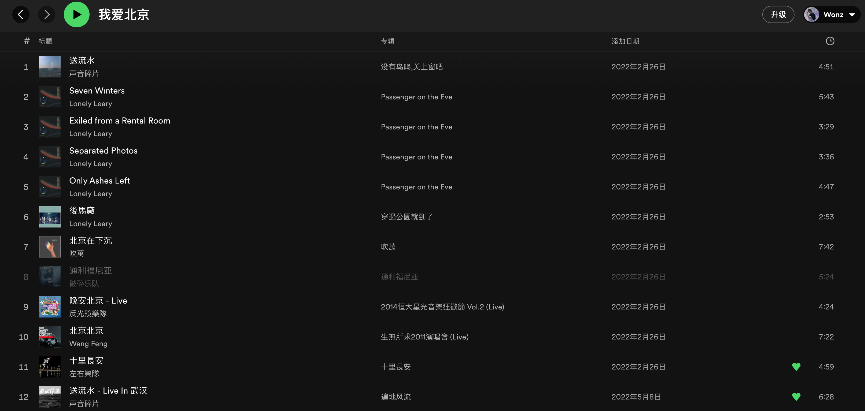Sort by the 标题 column header
This screenshot has width=865, height=411.
[x=45, y=41]
